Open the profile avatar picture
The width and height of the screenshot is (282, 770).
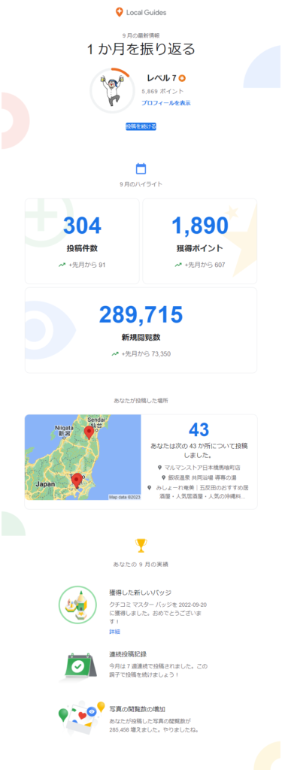[x=111, y=90]
